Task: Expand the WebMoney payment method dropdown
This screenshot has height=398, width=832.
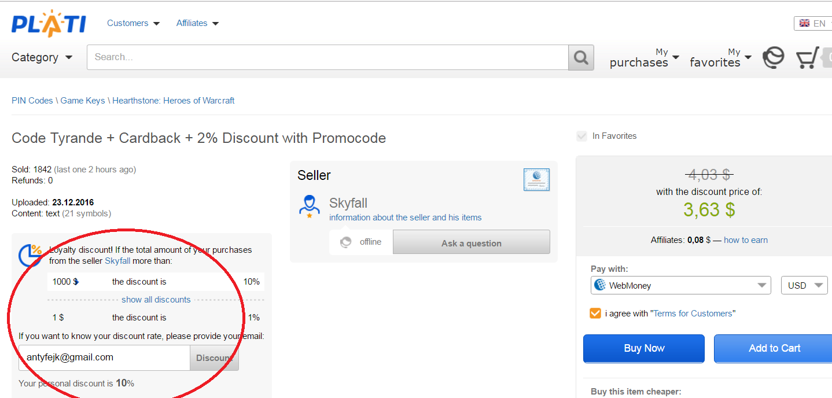Action: [x=680, y=285]
